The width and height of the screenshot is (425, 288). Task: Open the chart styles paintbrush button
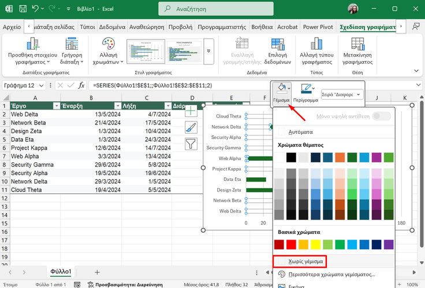point(191,128)
